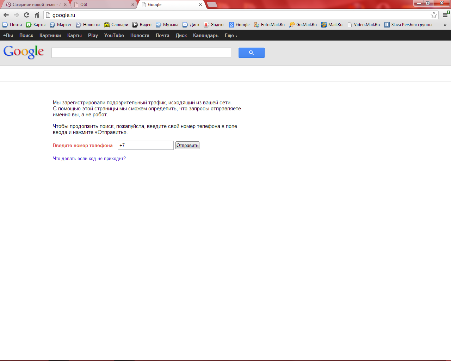Open the Музыка bookmark

(x=167, y=25)
